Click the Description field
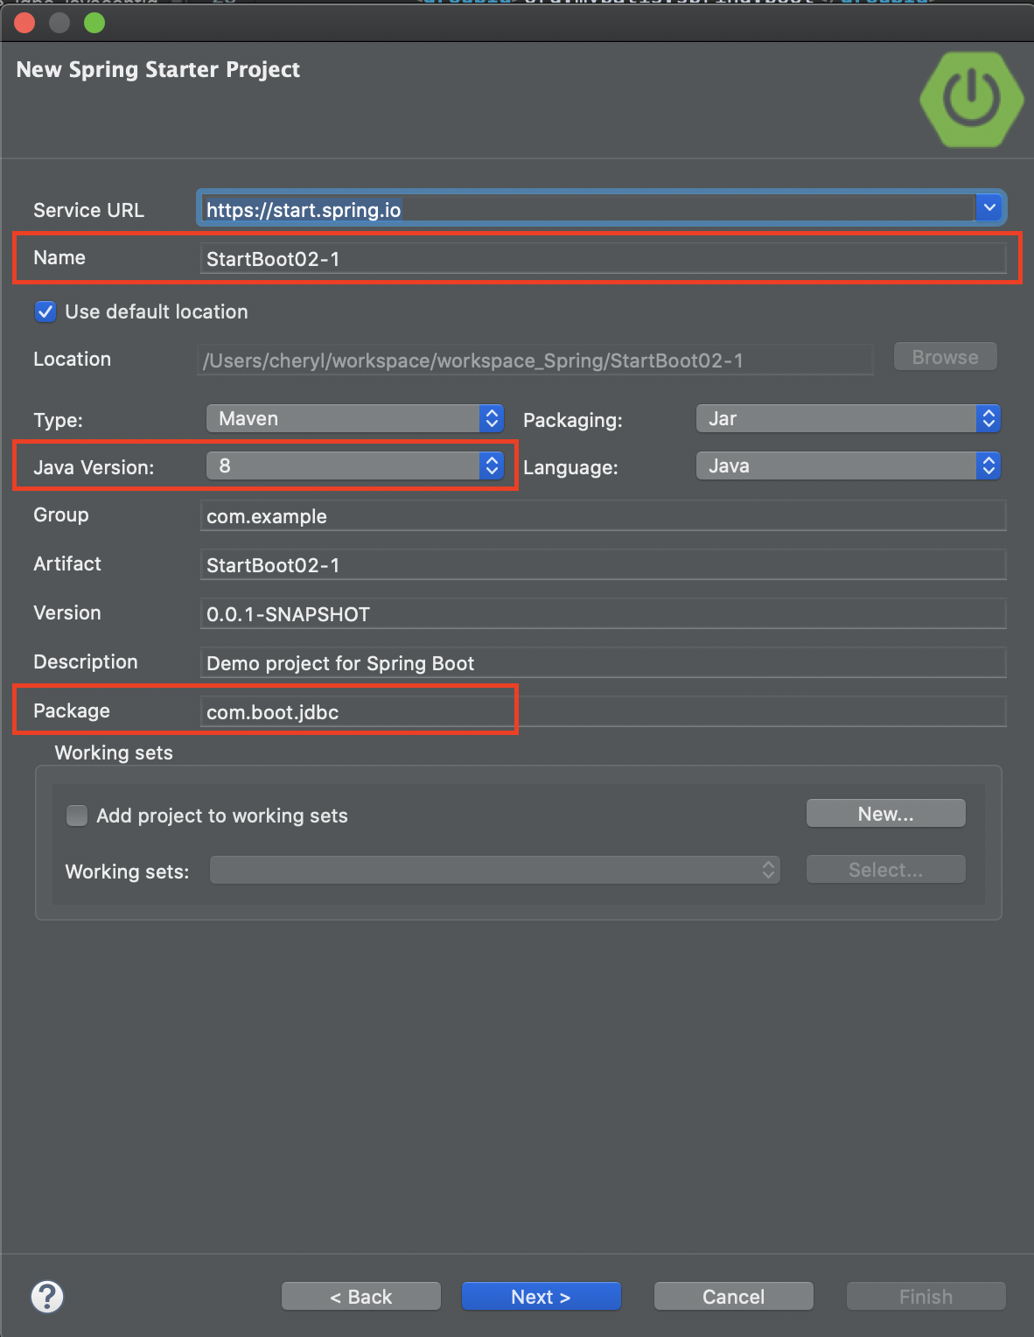Screen dimensions: 1034x1337 click(603, 662)
